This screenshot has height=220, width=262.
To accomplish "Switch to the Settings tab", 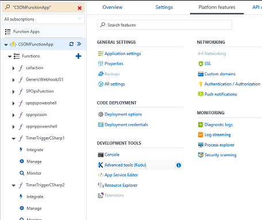I will pyautogui.click(x=164, y=7).
